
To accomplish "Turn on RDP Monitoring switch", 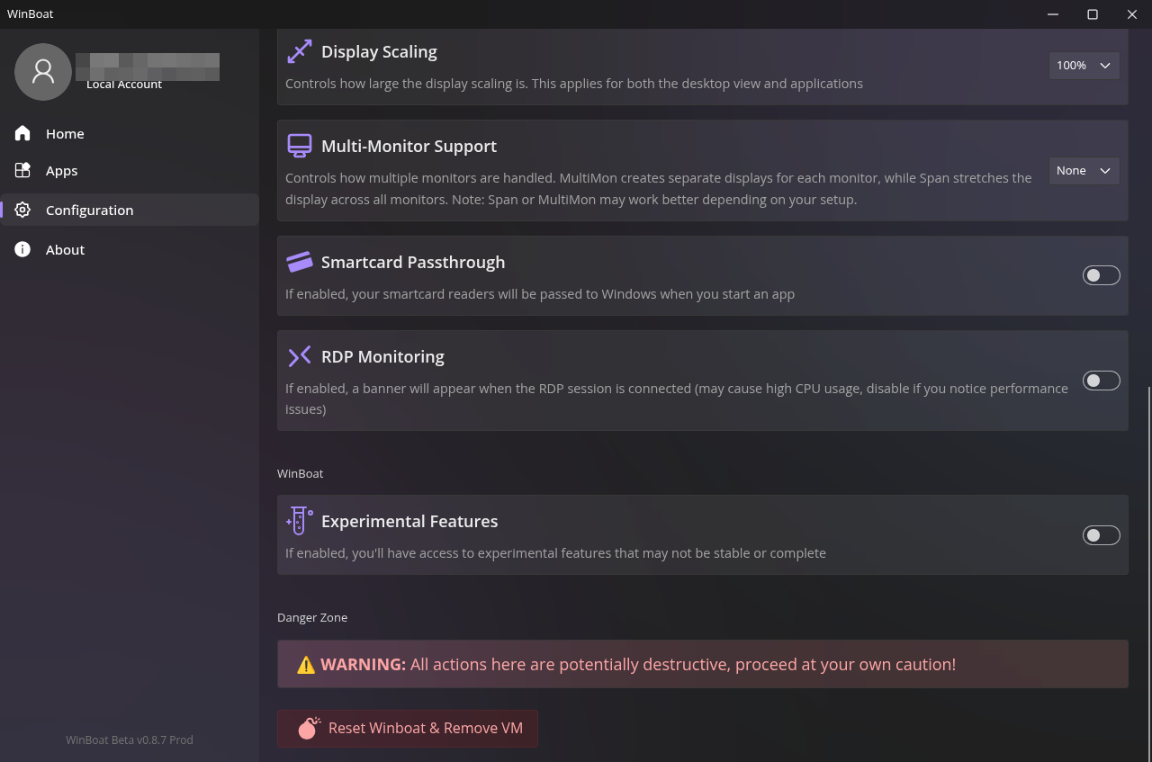I will (x=1101, y=381).
